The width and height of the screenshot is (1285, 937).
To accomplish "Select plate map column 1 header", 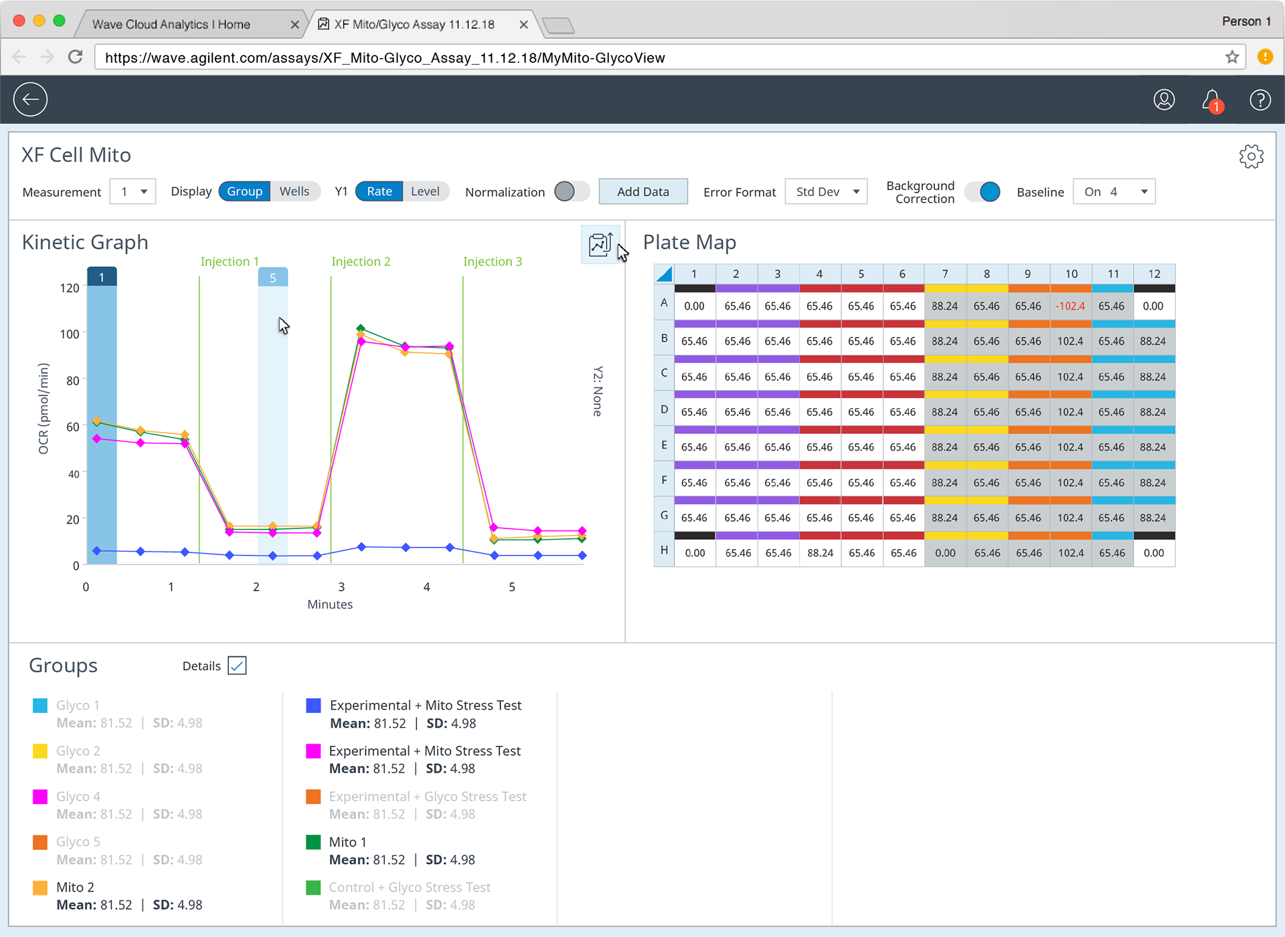I will pos(694,274).
